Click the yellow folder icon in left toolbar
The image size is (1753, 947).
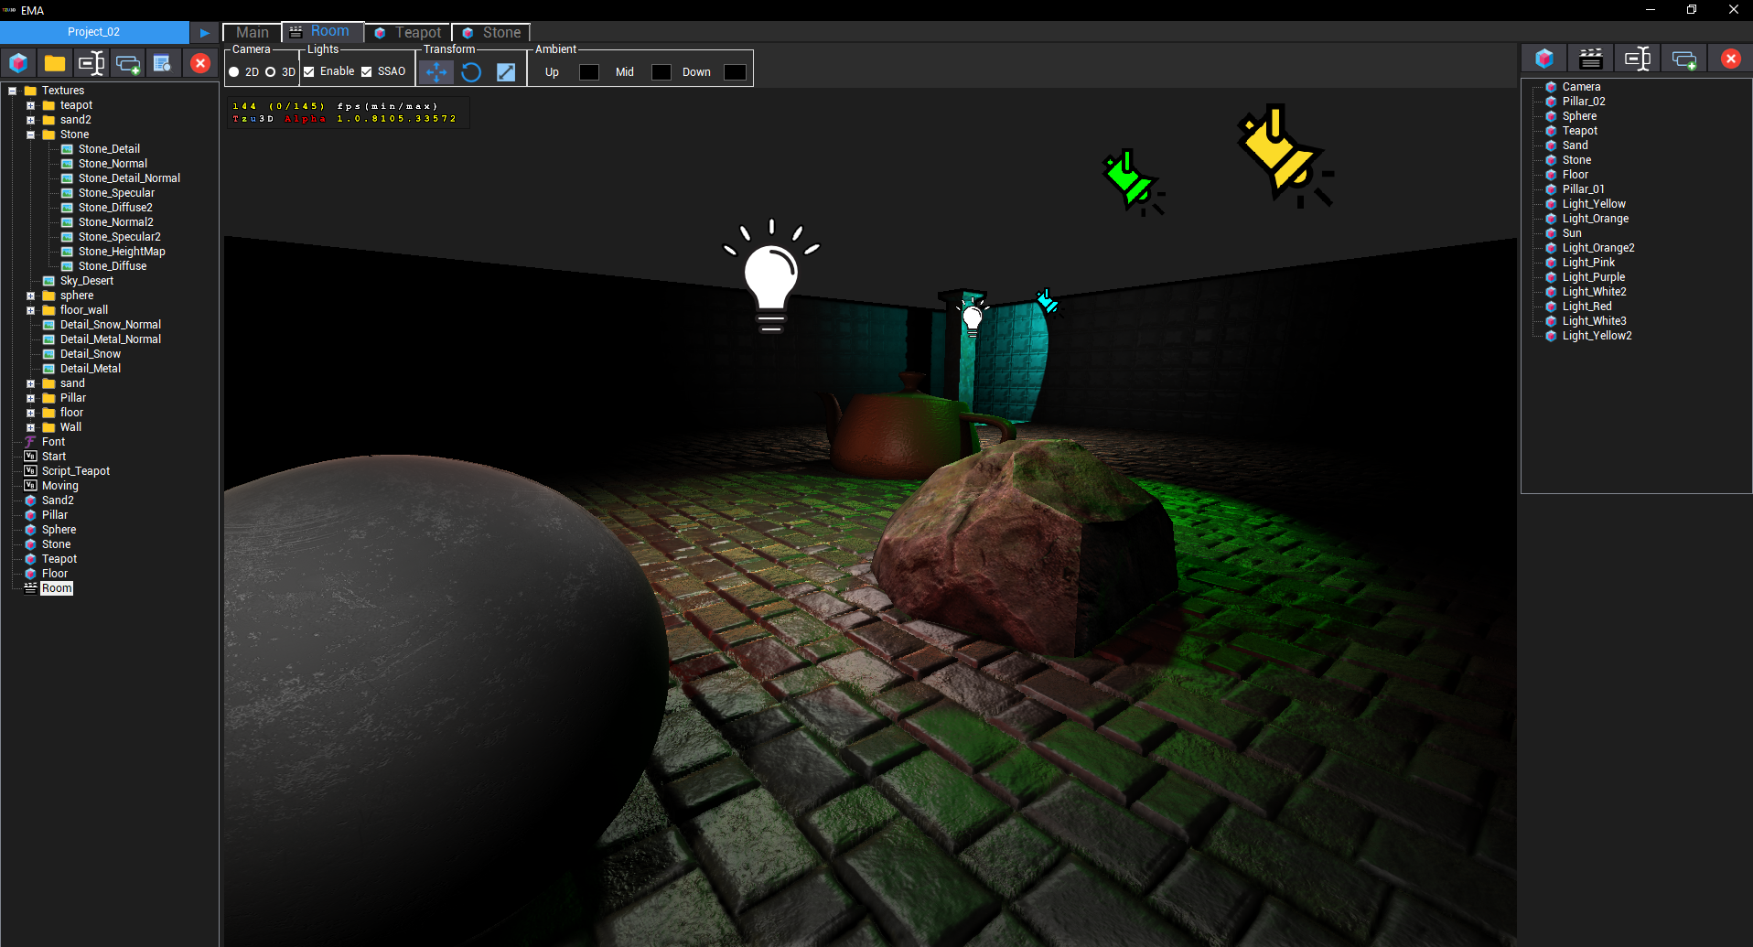(55, 63)
